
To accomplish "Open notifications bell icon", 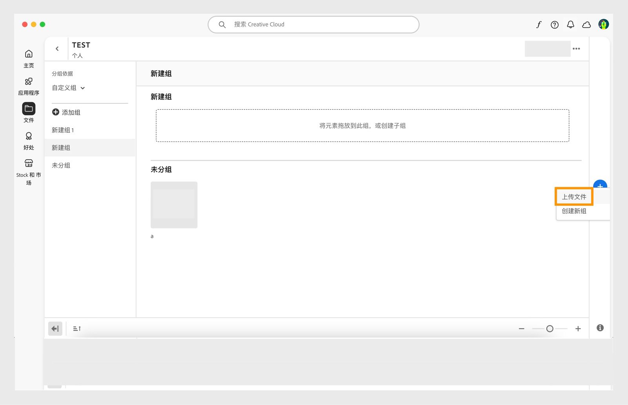I will (571, 25).
